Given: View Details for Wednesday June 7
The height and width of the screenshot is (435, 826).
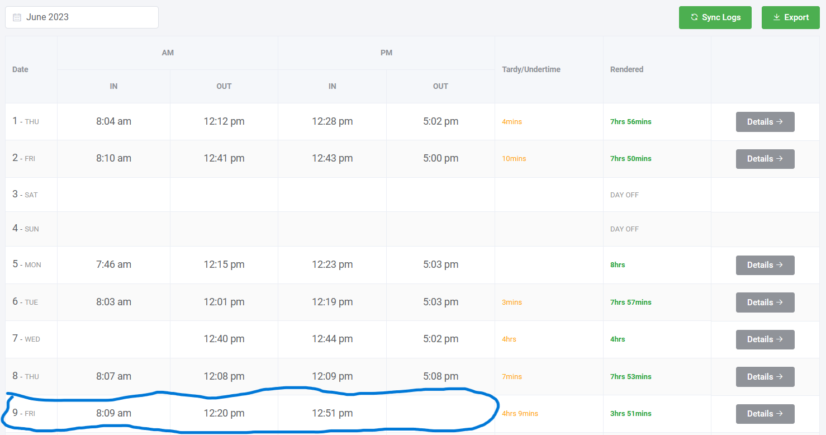Looking at the screenshot, I should coord(765,339).
